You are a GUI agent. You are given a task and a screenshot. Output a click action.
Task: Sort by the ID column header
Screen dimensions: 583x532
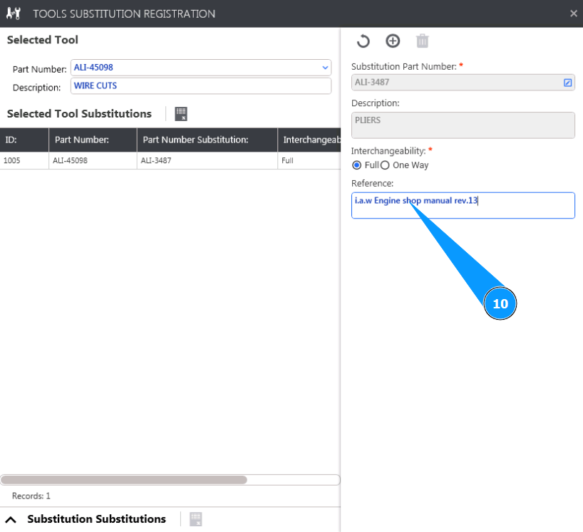[x=24, y=140]
